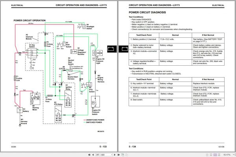Click the M1 Starting Motor symbol
This screenshot has height=157, width=236.
[x=35, y=99]
